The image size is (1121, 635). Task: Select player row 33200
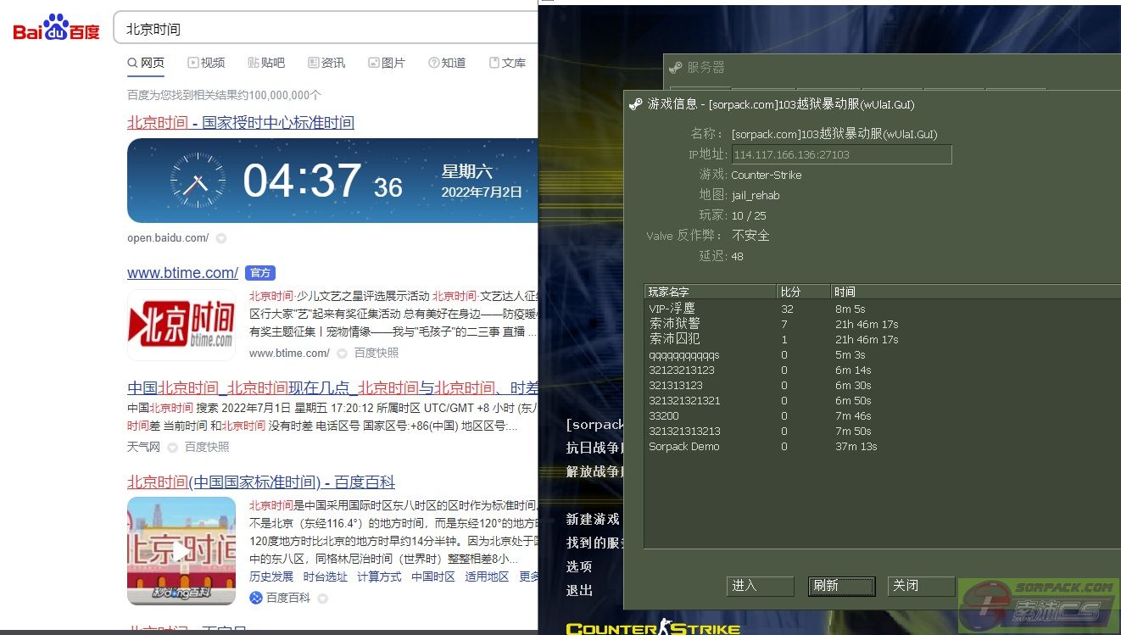pyautogui.click(x=883, y=416)
